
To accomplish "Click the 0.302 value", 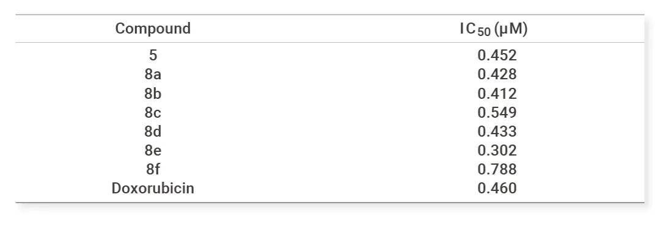I will click(x=497, y=150).
